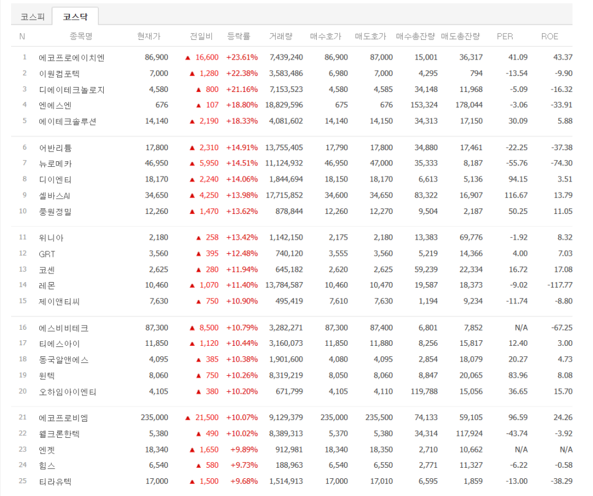Select the ROE value -117.77

tap(560, 285)
